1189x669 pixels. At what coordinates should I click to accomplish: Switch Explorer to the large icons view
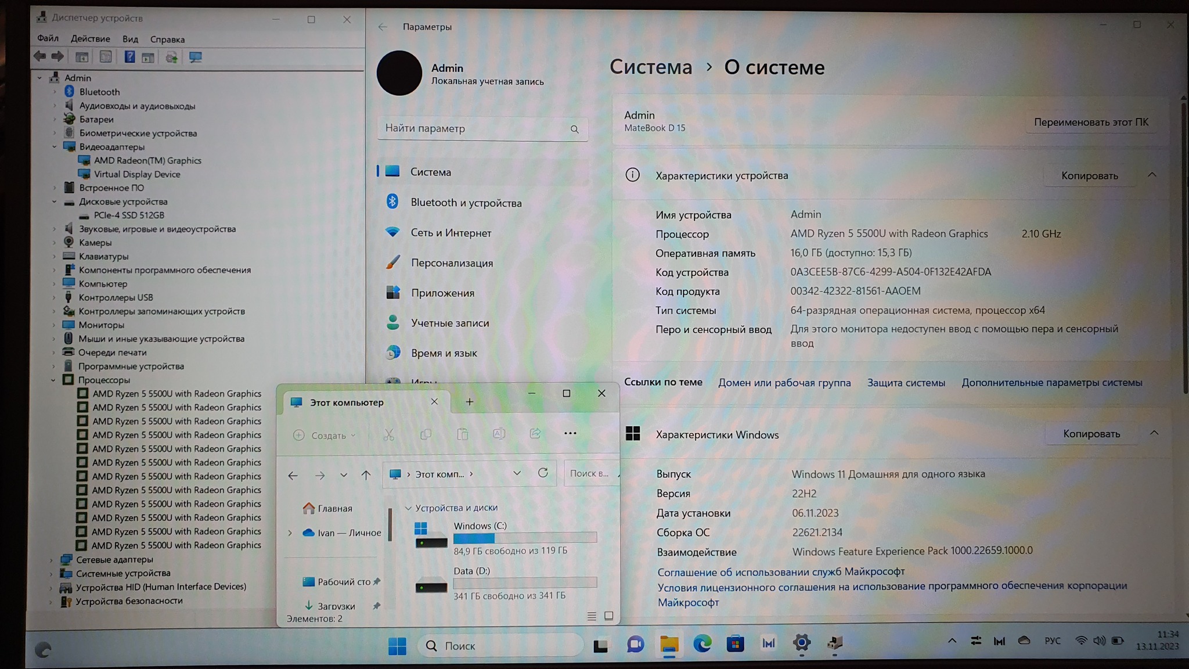click(x=608, y=616)
